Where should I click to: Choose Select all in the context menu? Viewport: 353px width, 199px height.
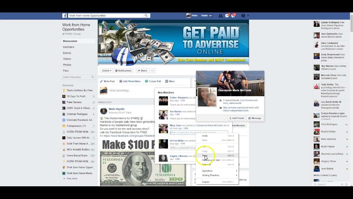(x=217, y=164)
